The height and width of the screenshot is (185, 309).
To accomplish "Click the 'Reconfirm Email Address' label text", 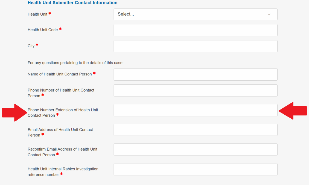I will click(x=62, y=149).
